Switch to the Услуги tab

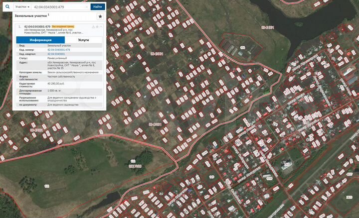83,40
